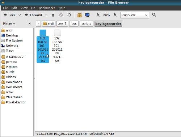This screenshot has height=137, width=181.
Task: Open the A-Kampus-7 bookmark
Action: [x=13, y=57]
